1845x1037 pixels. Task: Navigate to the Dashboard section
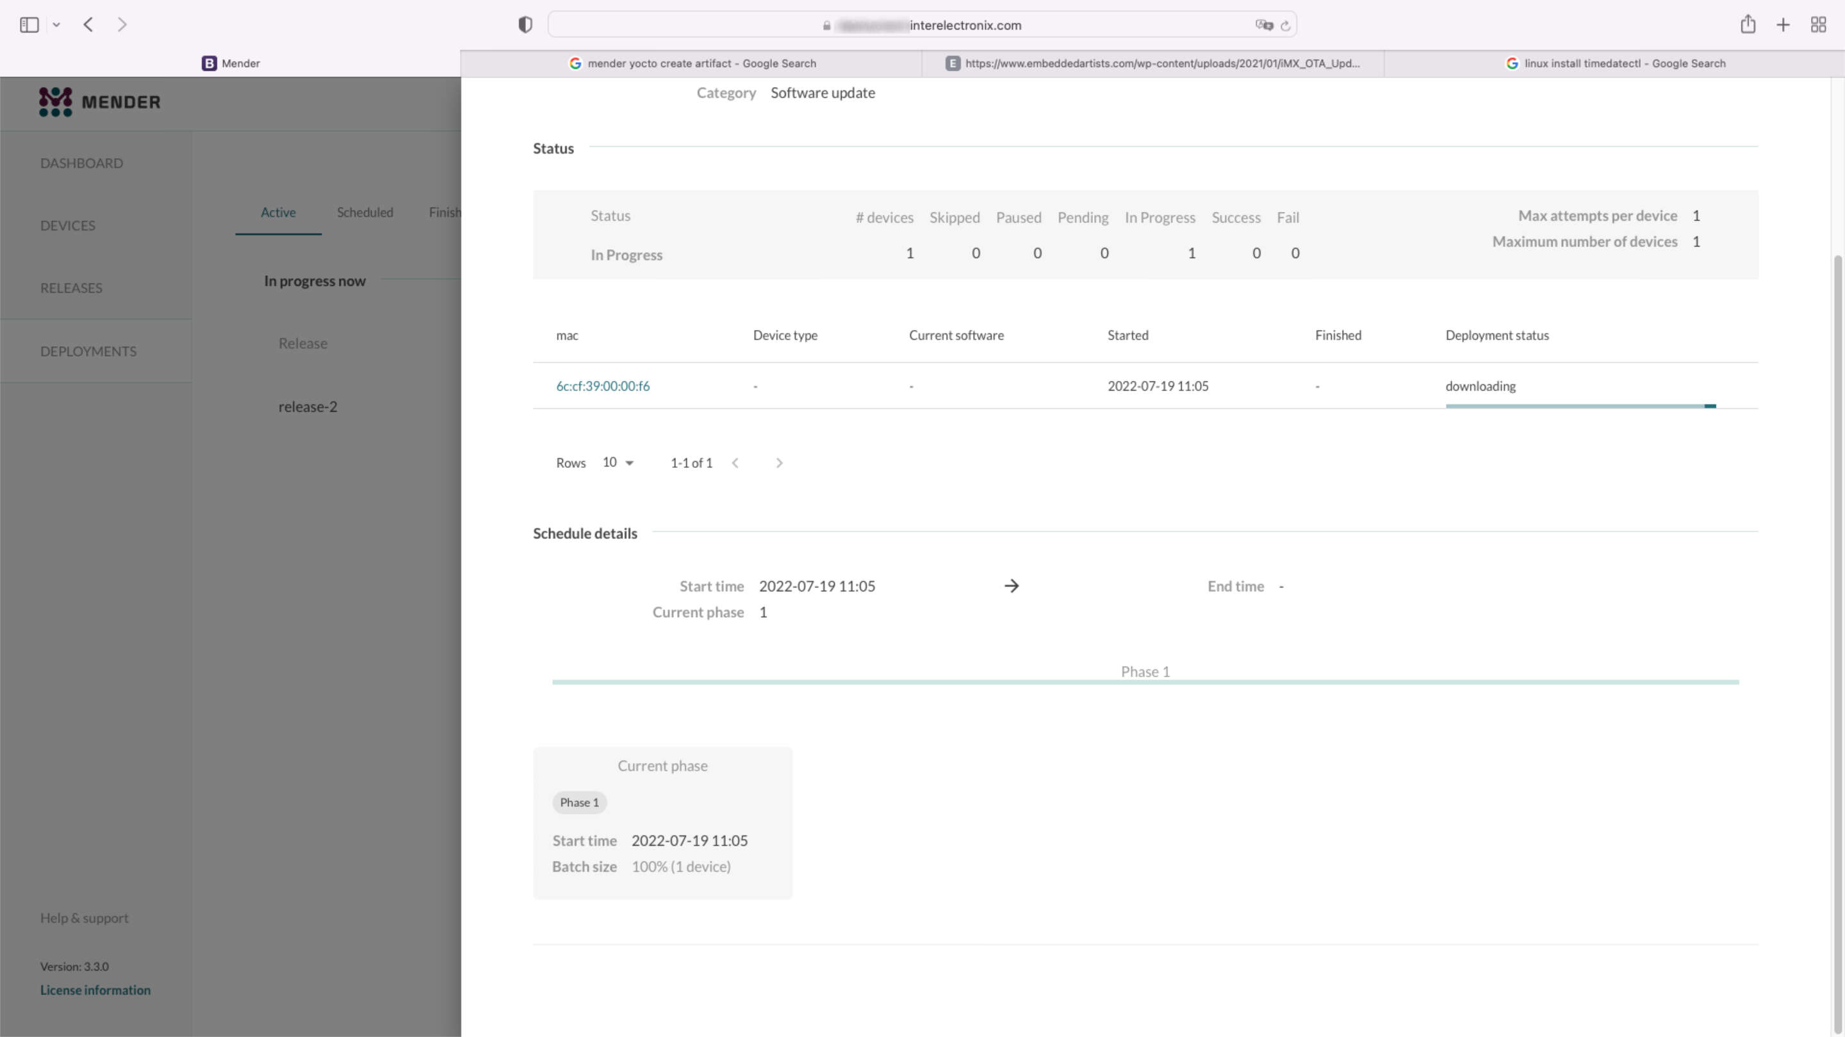[81, 162]
